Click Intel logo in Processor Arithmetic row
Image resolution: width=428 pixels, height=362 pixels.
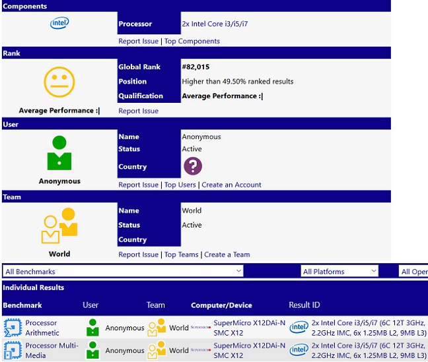point(299,327)
